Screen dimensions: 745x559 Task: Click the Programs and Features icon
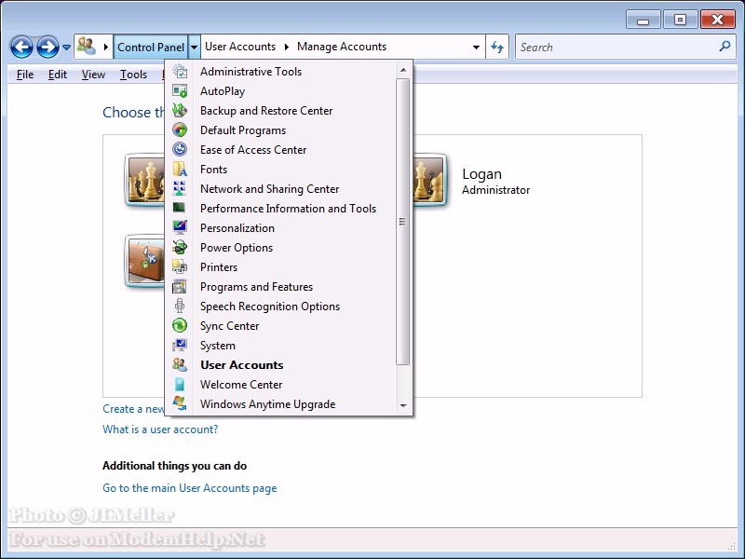click(x=180, y=286)
